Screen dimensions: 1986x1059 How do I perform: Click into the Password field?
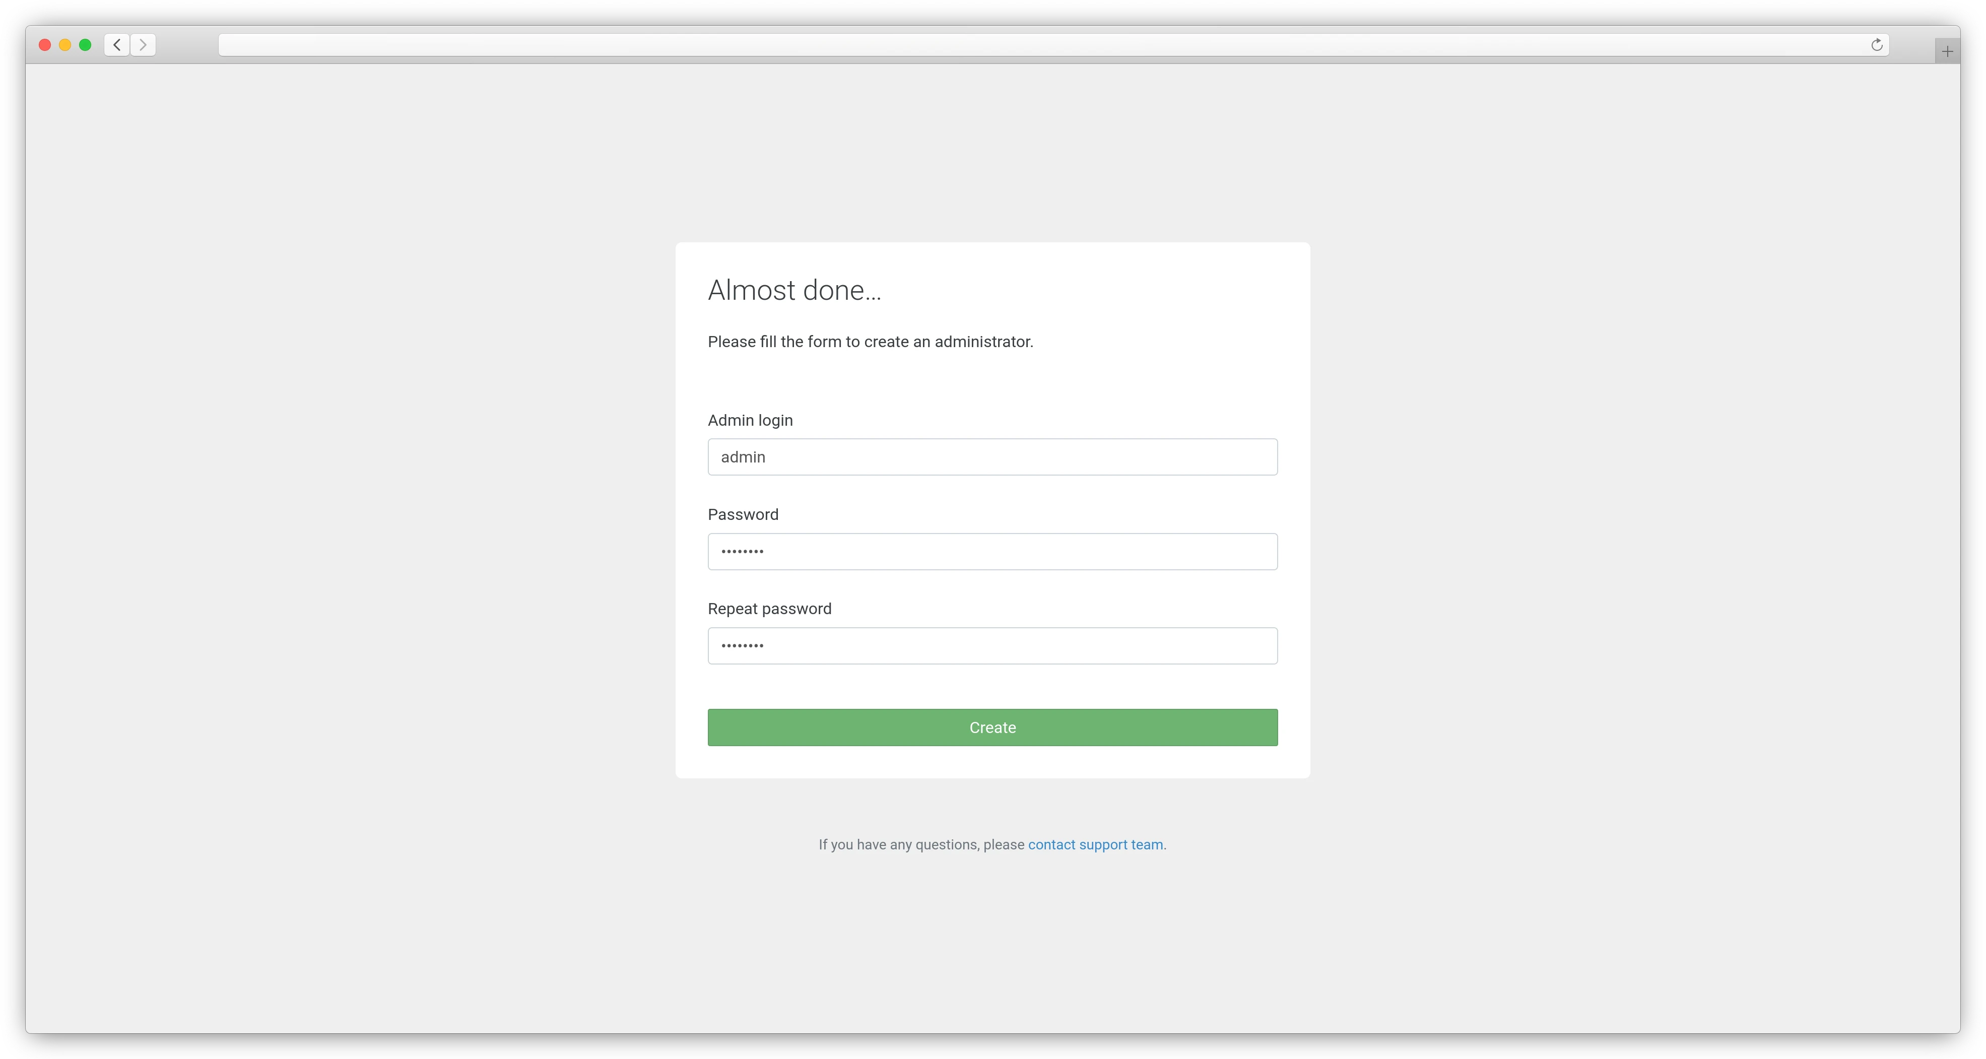[992, 552]
